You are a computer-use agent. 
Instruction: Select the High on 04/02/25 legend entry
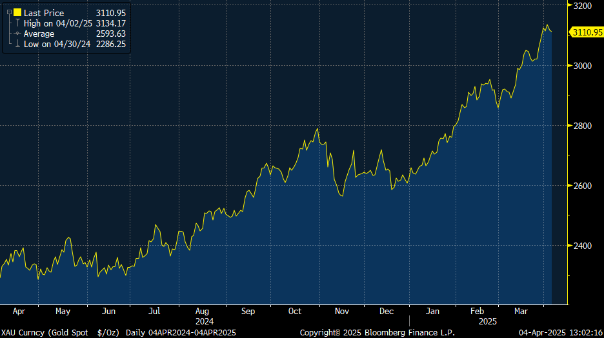click(58, 23)
